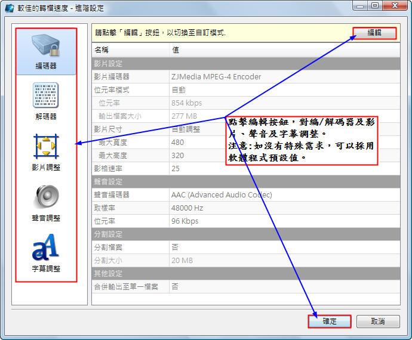Screen dimensions: 412x340
Task: Cancel the dialog with 取消
Action: pyautogui.click(x=377, y=321)
